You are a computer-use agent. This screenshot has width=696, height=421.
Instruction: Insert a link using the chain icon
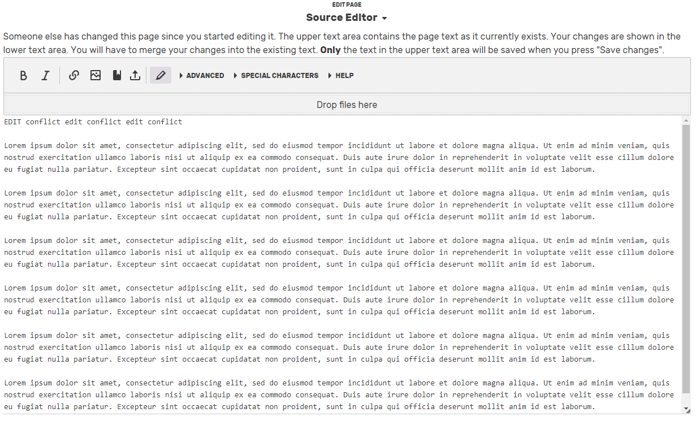click(x=74, y=75)
